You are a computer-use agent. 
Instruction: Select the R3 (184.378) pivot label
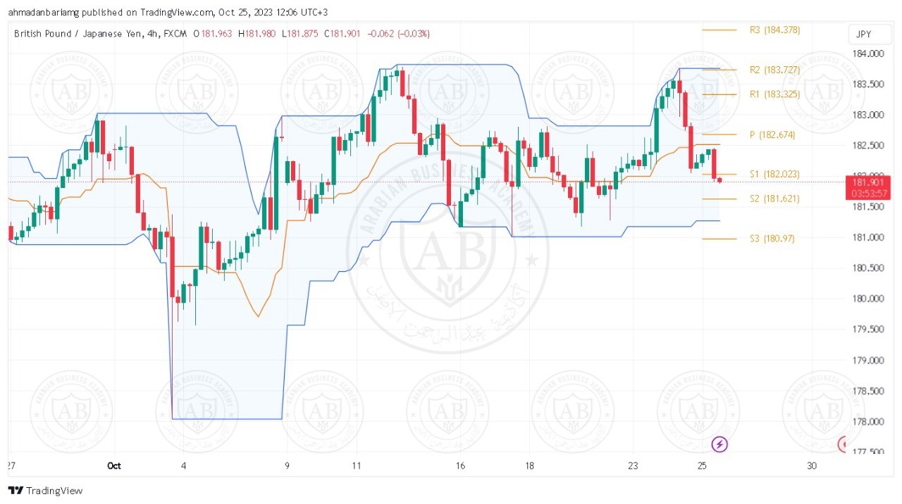point(774,30)
